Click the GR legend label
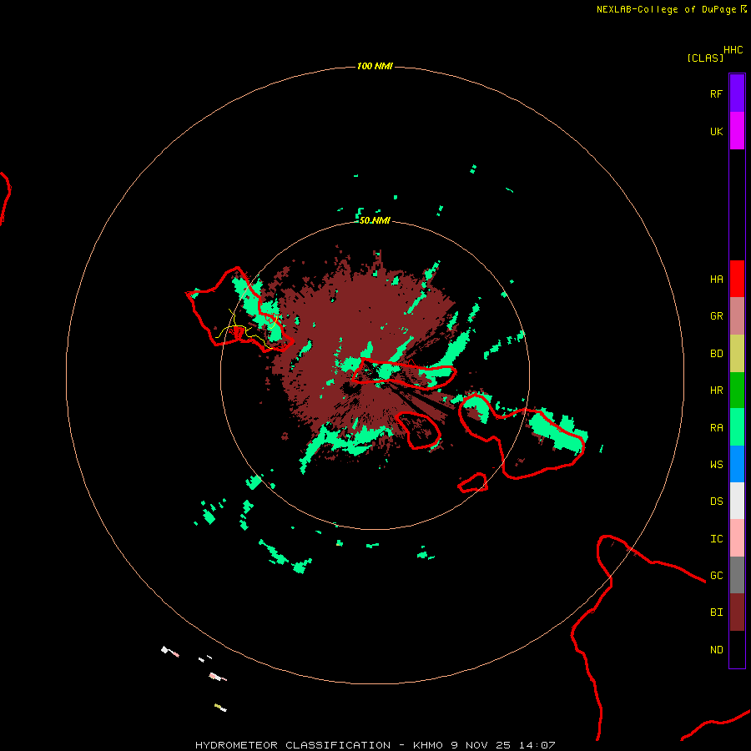The image size is (751, 751). click(716, 316)
